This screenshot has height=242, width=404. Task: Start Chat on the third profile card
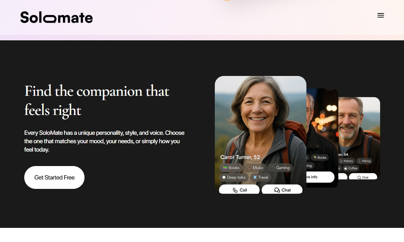[x=363, y=177]
